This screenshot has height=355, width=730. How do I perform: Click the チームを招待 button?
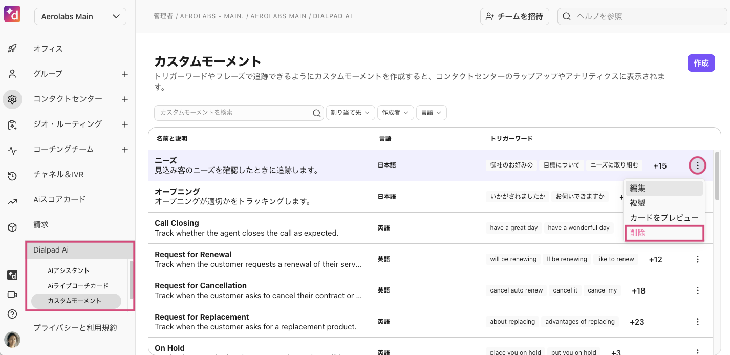514,16
